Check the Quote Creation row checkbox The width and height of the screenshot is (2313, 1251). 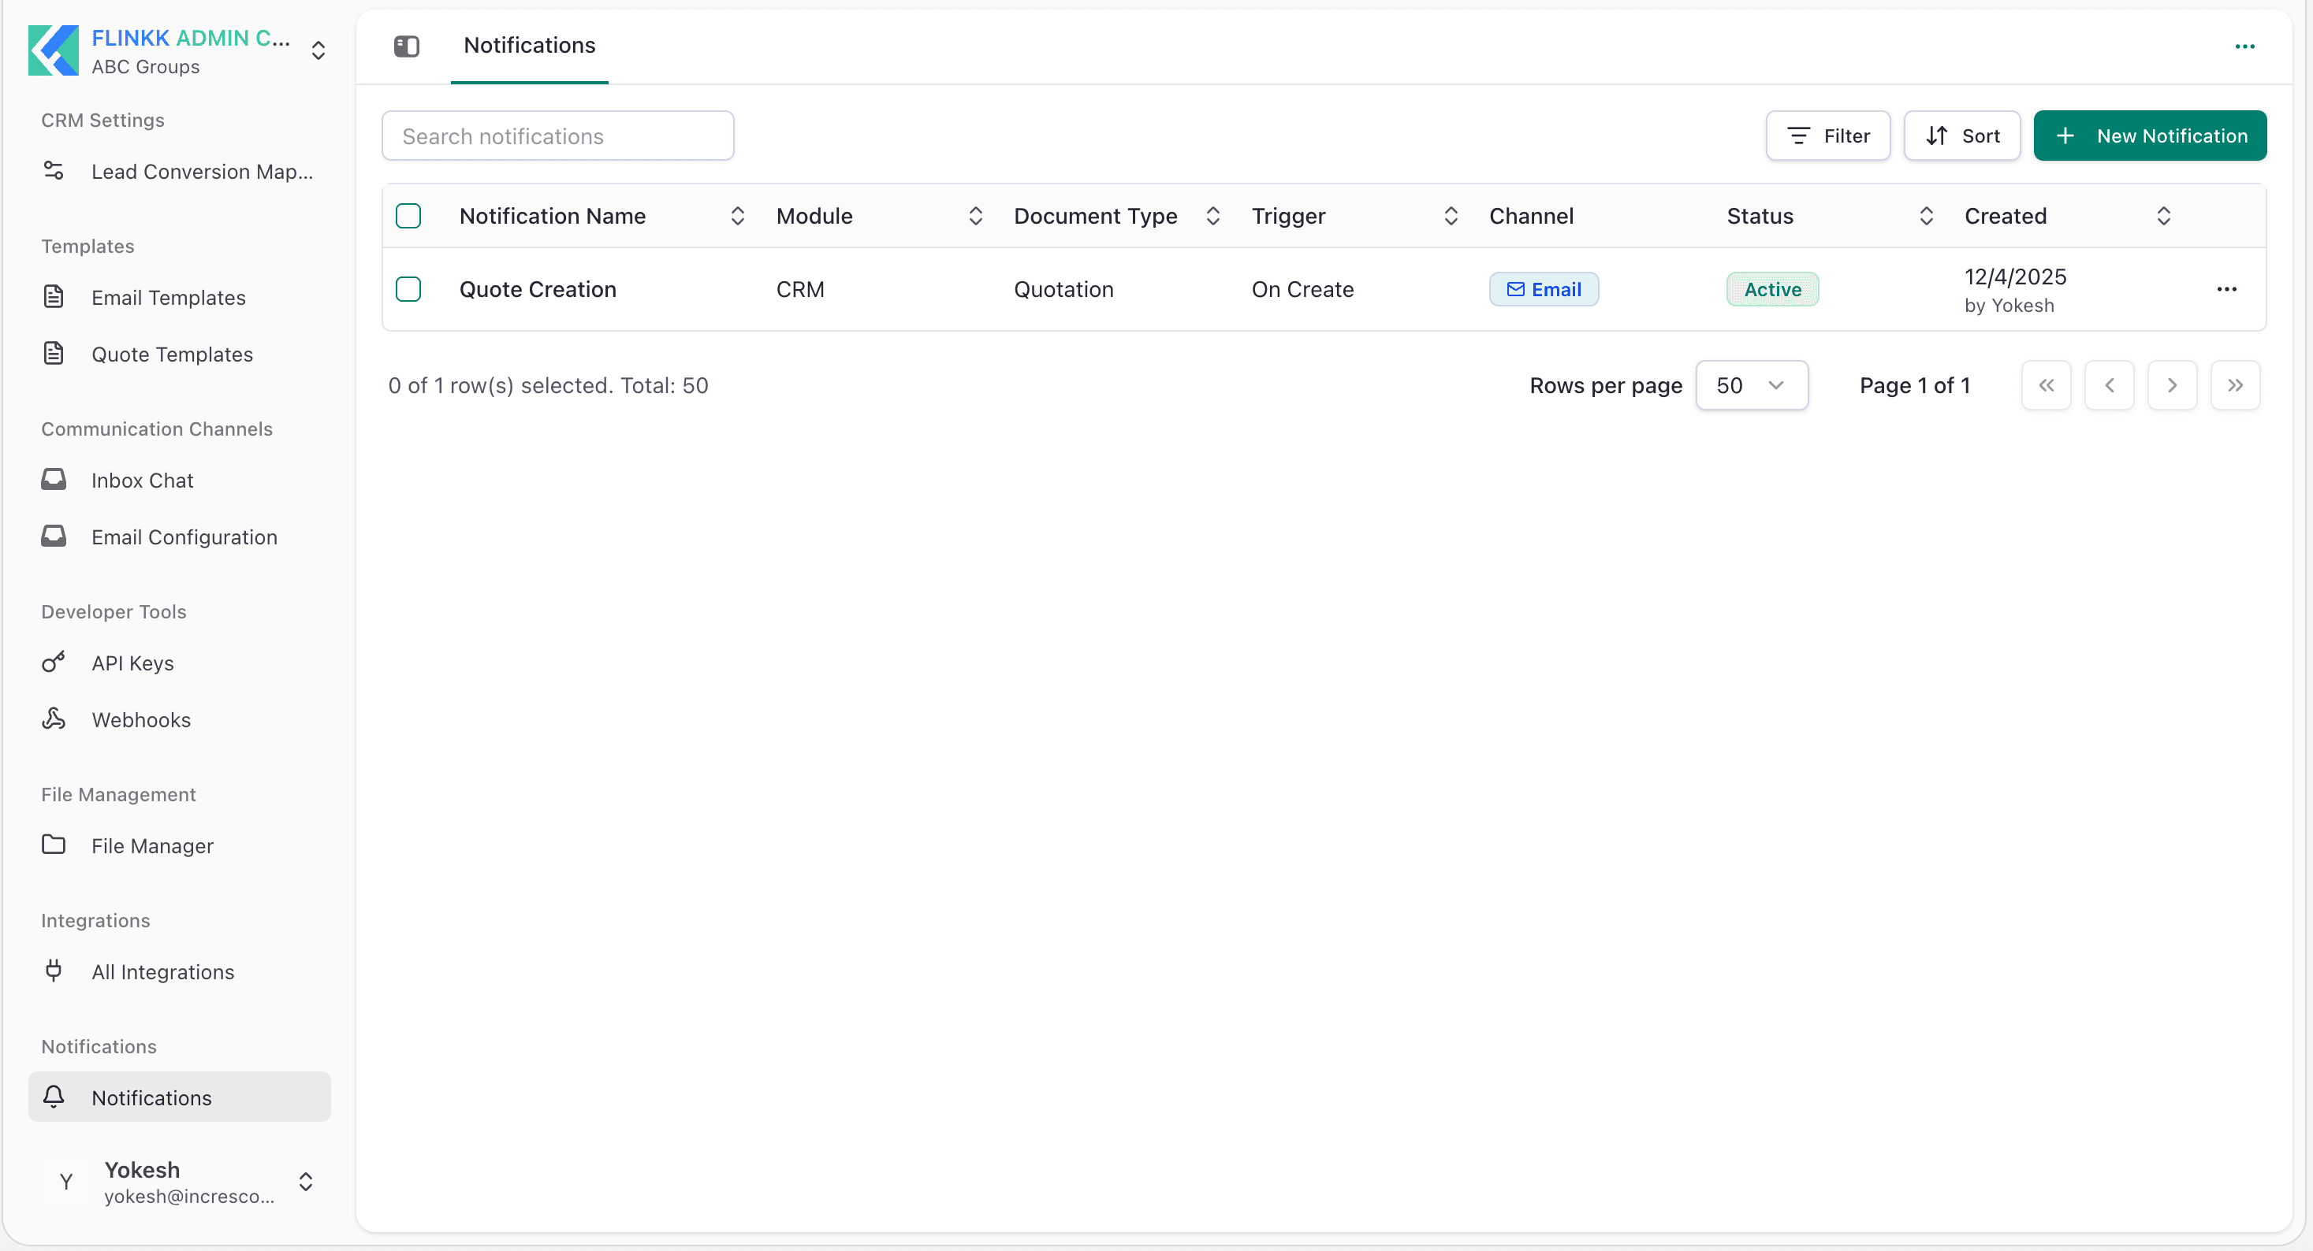point(408,289)
